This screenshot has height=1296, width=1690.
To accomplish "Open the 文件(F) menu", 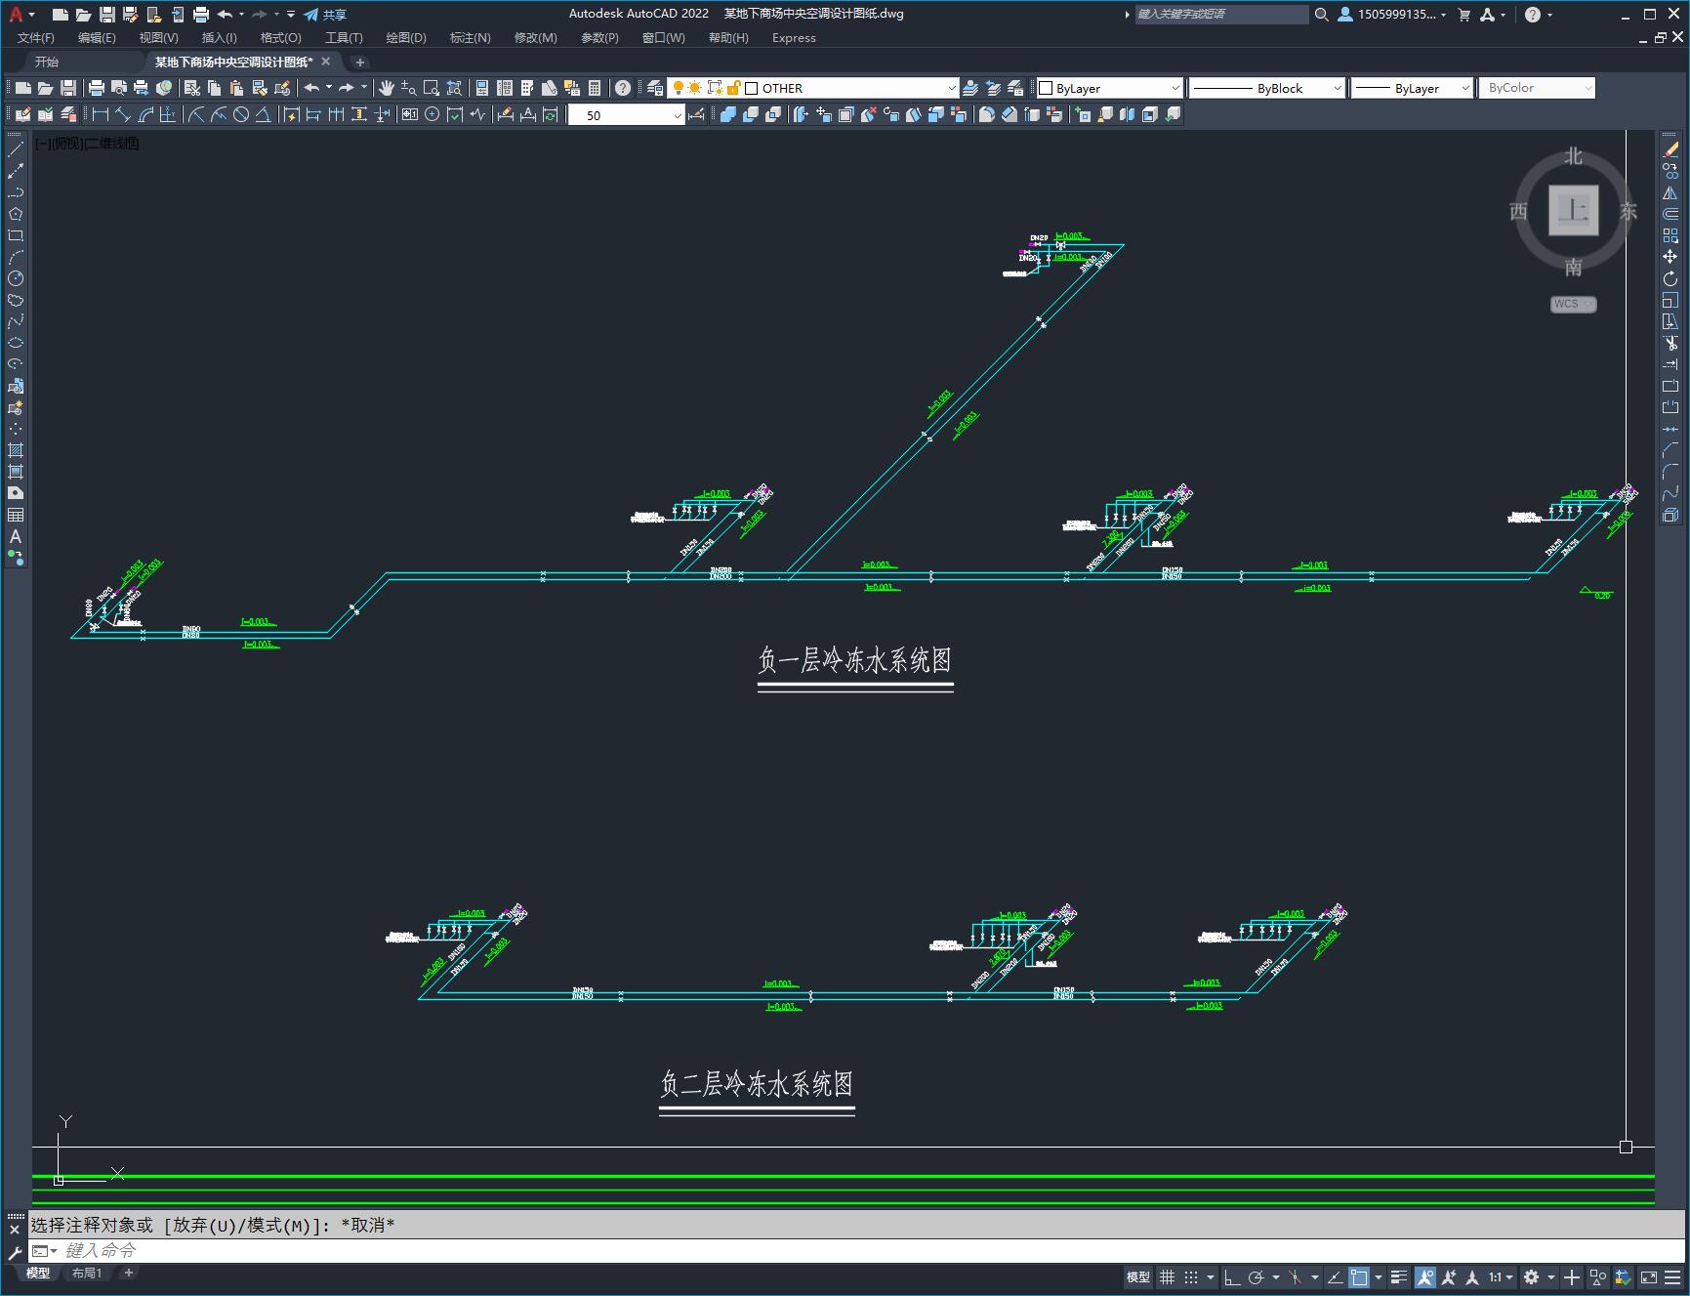I will pyautogui.click(x=36, y=37).
